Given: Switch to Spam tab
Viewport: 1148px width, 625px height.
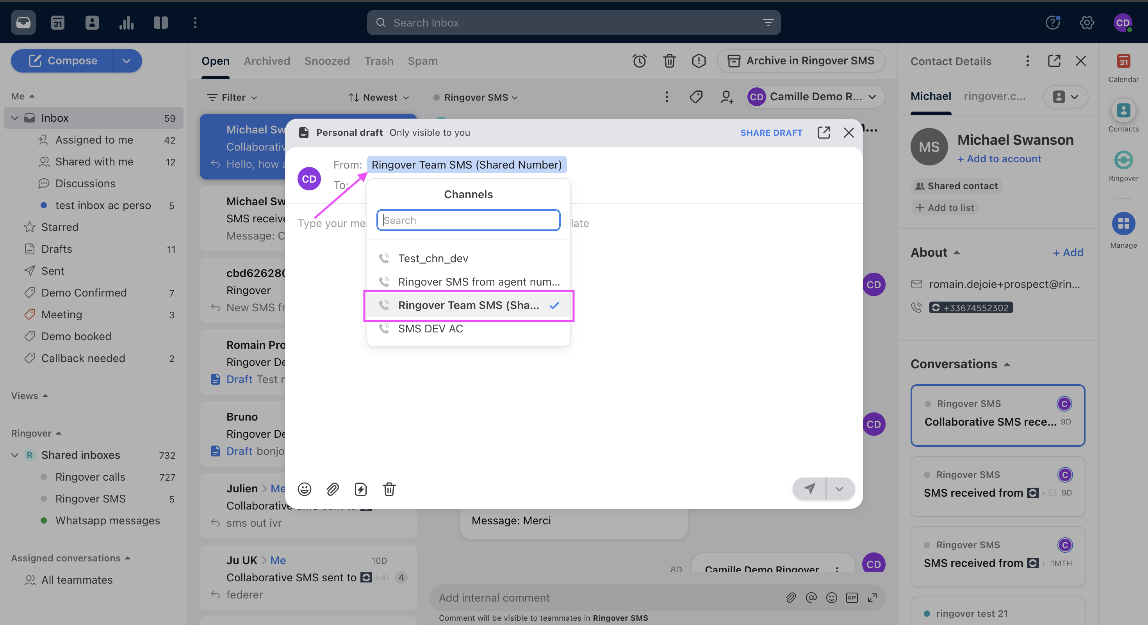Looking at the screenshot, I should coord(422,61).
